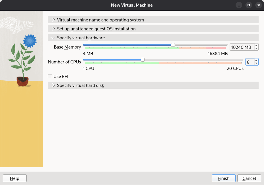Click the Number of CPUs slider handle
Viewport: 264px width, 185px height.
click(x=143, y=60)
